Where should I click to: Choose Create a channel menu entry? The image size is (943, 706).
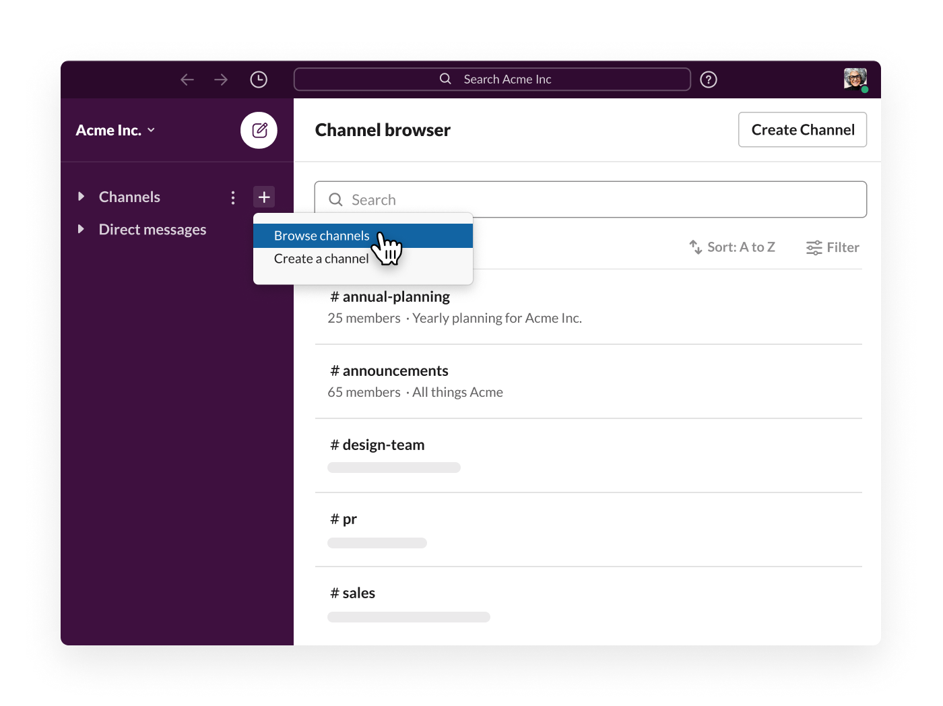coord(321,259)
